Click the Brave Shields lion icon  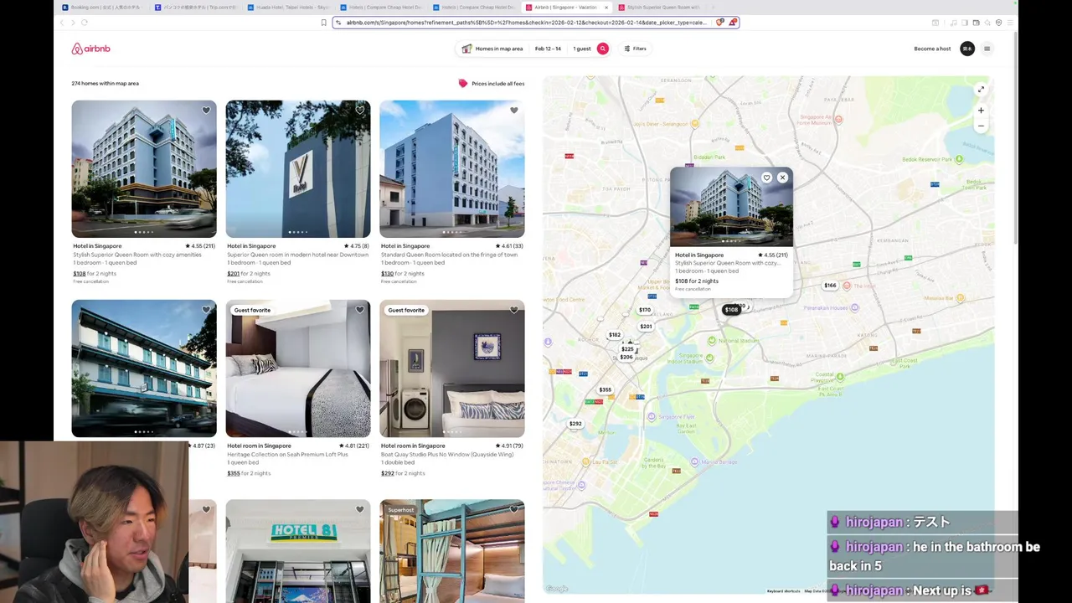(719, 23)
